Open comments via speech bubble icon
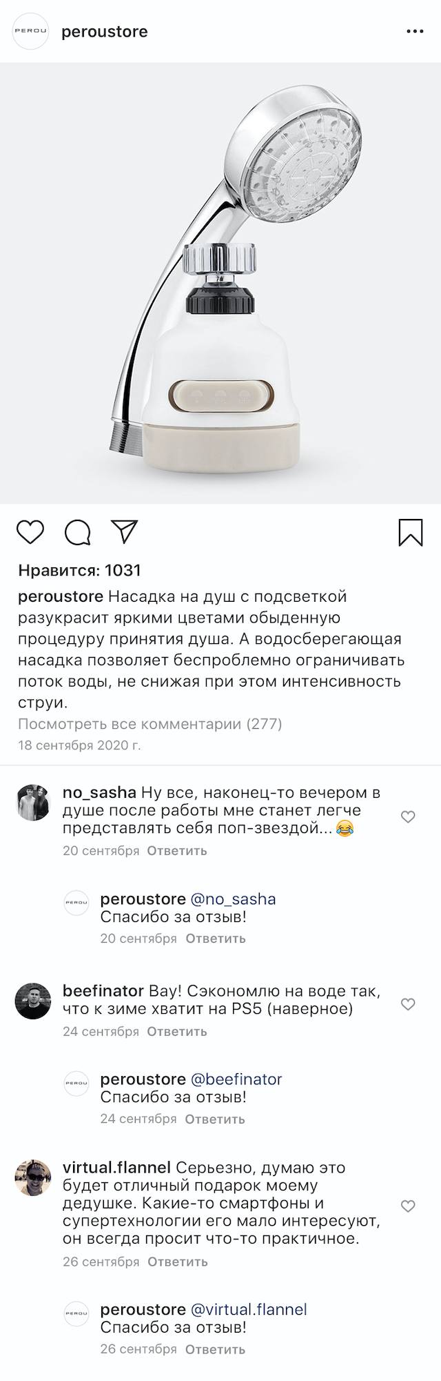 (78, 532)
